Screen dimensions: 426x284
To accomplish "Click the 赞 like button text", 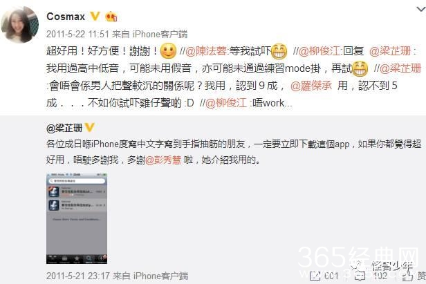I will (421, 276).
